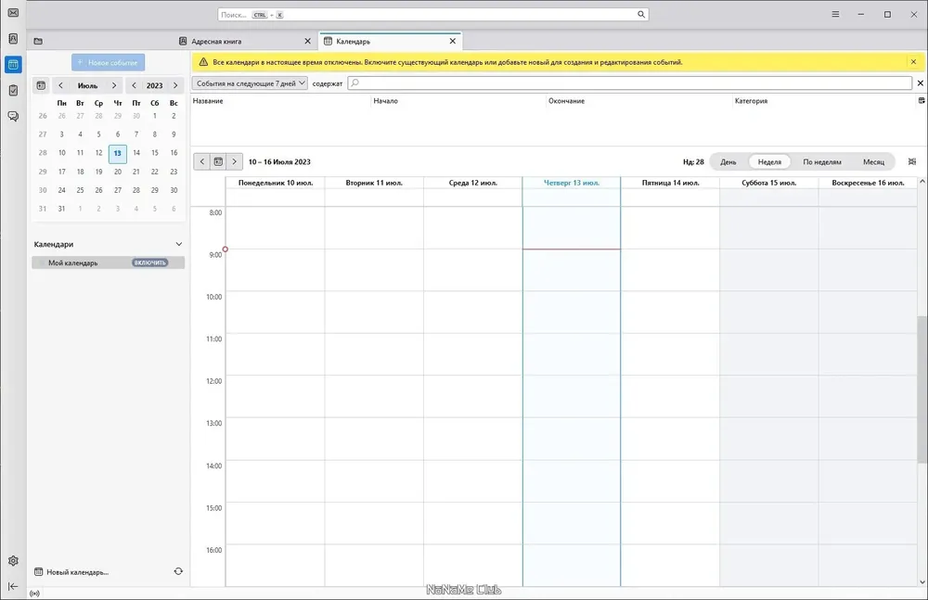This screenshot has width=928, height=600.
Task: Collapse the spaces toolbar arrow icon
Action: coord(13,586)
